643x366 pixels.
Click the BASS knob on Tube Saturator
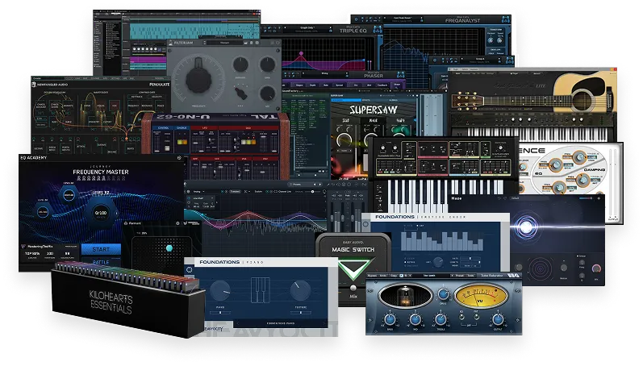click(390, 319)
